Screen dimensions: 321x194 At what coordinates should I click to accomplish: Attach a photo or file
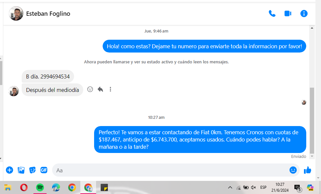[x=21, y=170]
